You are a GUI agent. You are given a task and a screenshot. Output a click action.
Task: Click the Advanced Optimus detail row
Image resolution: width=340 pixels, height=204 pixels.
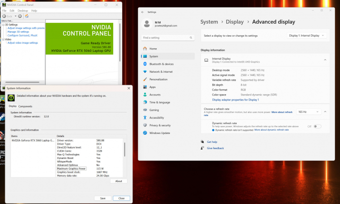[89, 165]
